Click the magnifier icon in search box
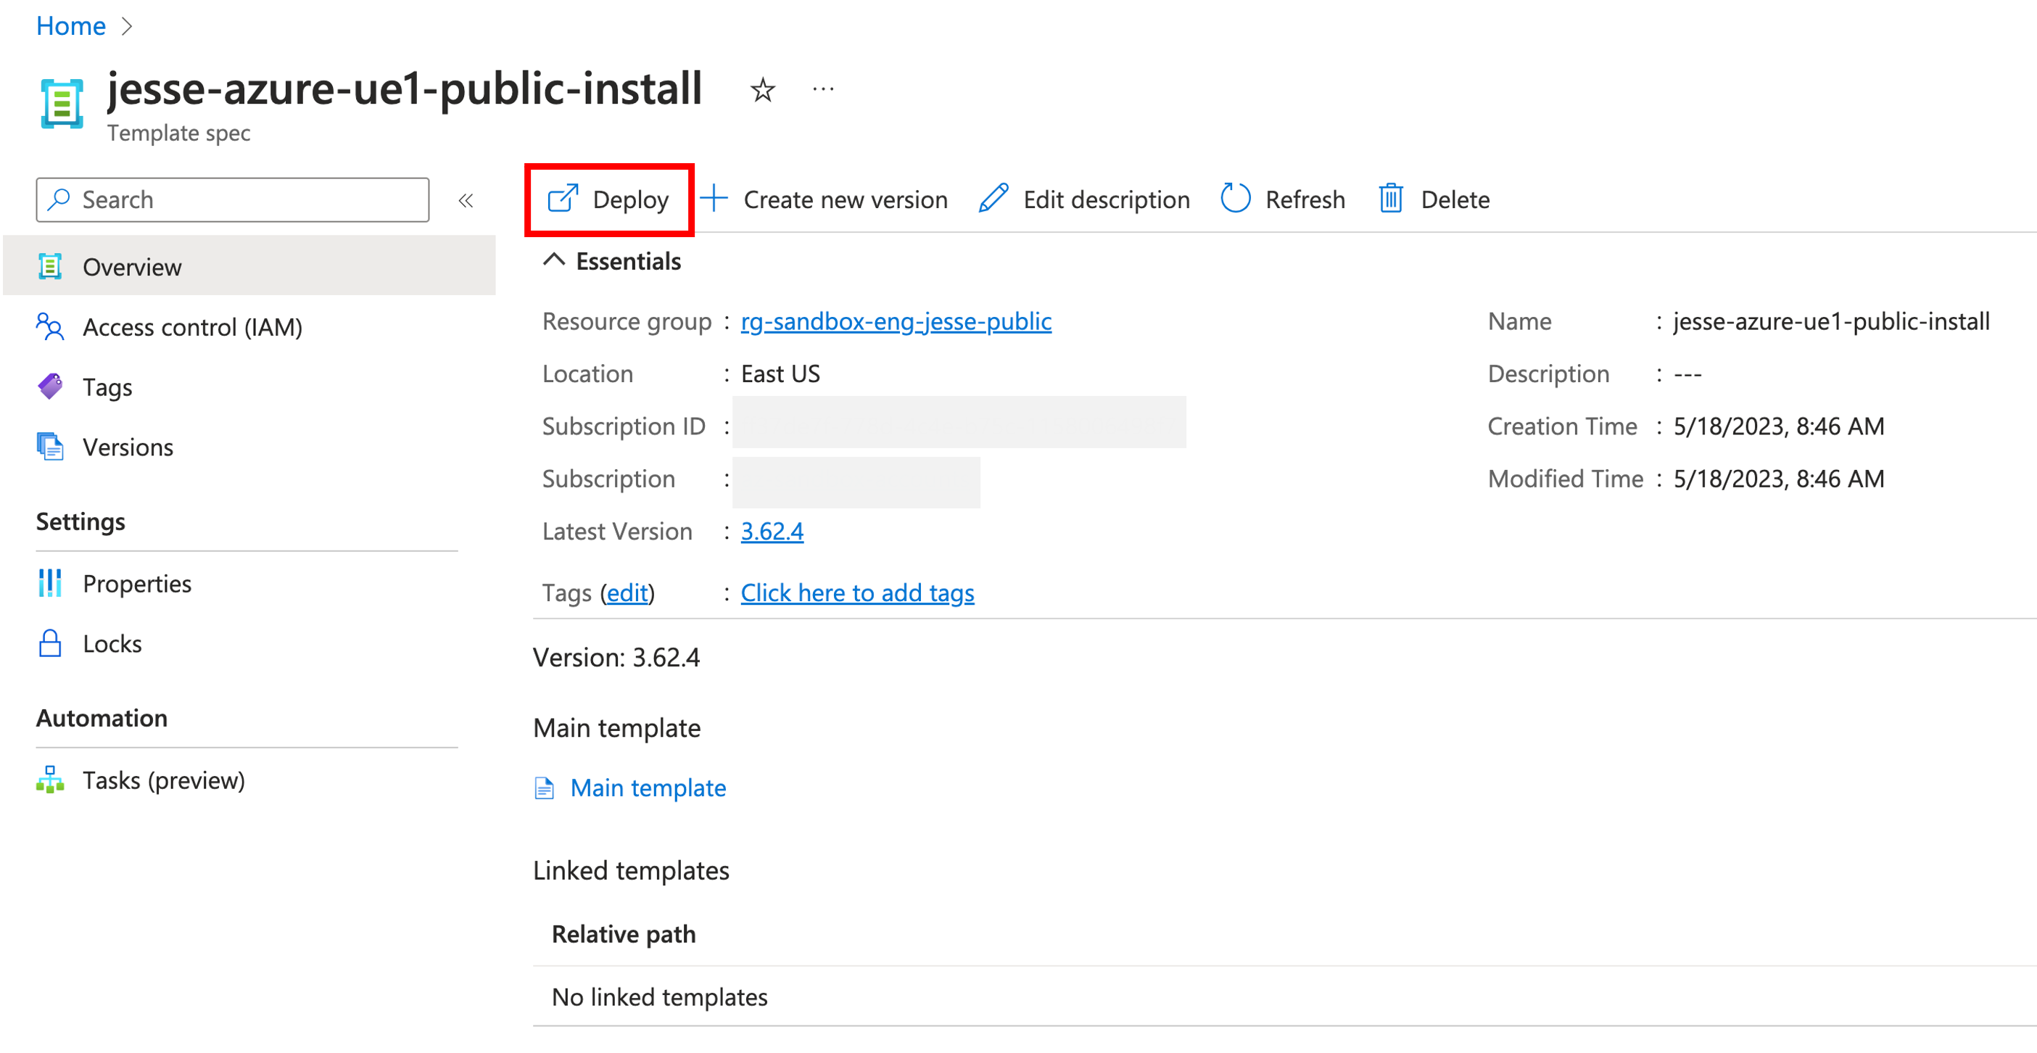The width and height of the screenshot is (2037, 1053). tap(59, 199)
